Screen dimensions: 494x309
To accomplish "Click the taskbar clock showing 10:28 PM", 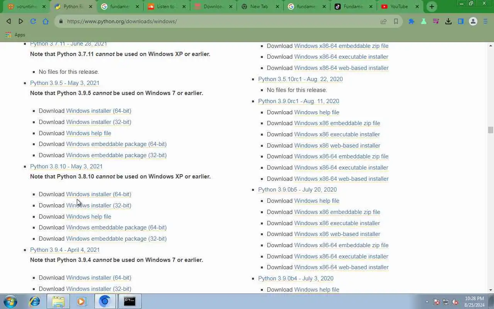I will coord(474,302).
